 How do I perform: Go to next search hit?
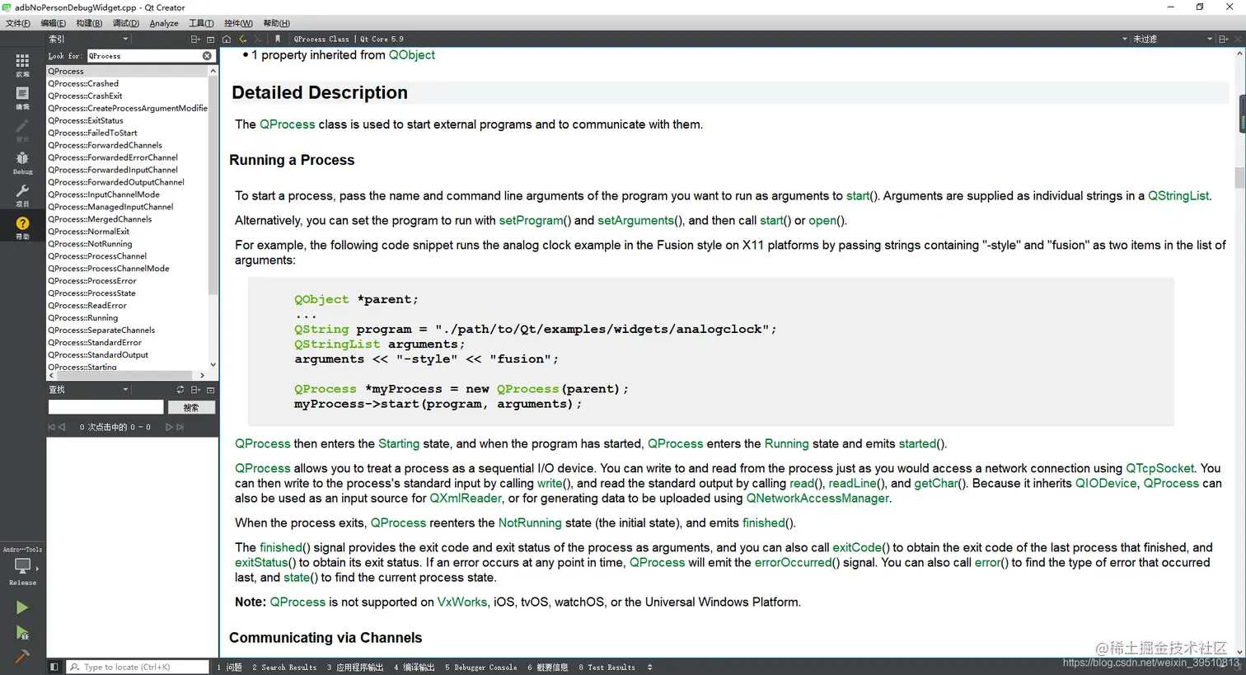pos(169,427)
